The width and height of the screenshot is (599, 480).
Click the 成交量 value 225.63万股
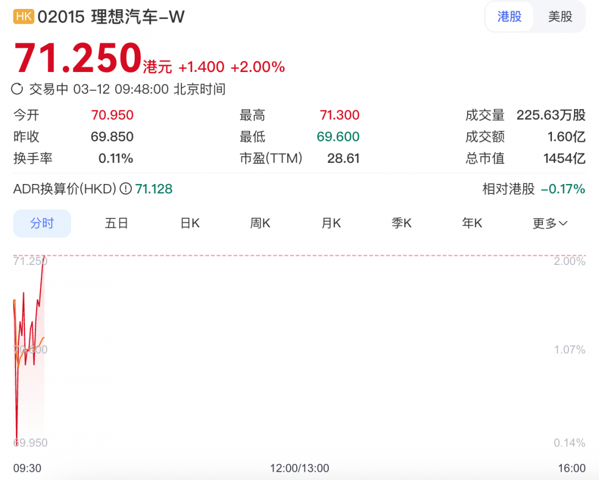[x=551, y=115]
